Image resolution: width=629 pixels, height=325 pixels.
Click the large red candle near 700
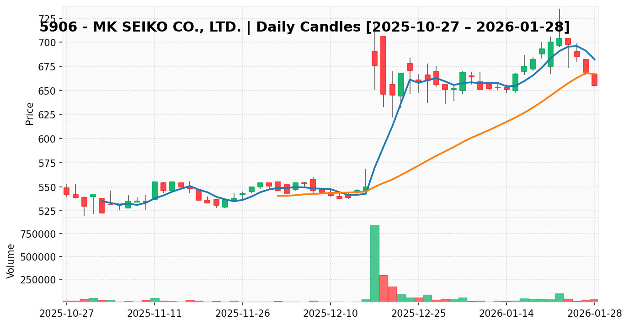383,65
